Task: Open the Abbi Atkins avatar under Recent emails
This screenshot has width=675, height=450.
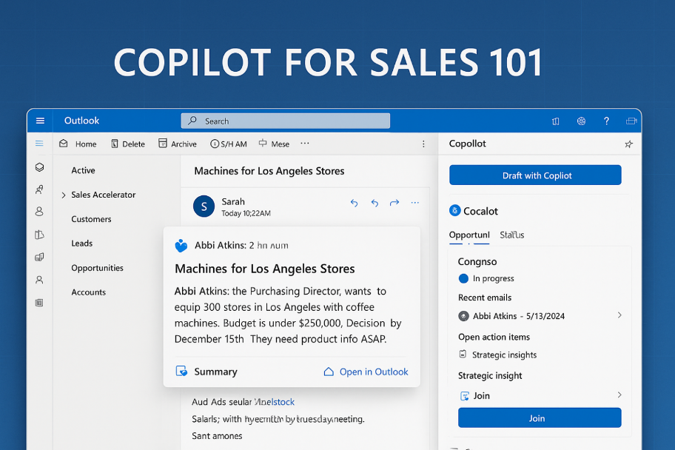Action: click(x=463, y=315)
